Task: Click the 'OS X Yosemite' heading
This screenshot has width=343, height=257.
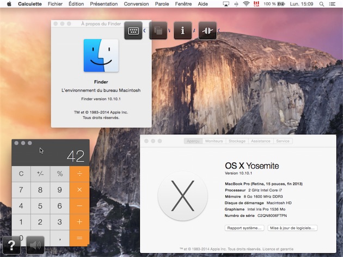Action: (x=252, y=166)
